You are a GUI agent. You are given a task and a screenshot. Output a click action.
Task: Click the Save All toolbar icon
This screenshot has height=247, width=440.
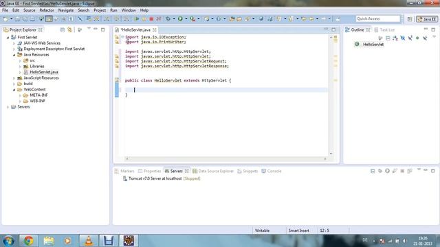point(25,19)
